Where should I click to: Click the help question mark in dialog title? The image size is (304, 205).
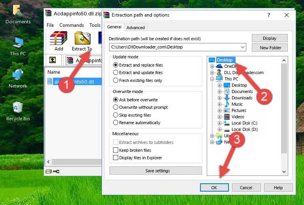point(269,15)
